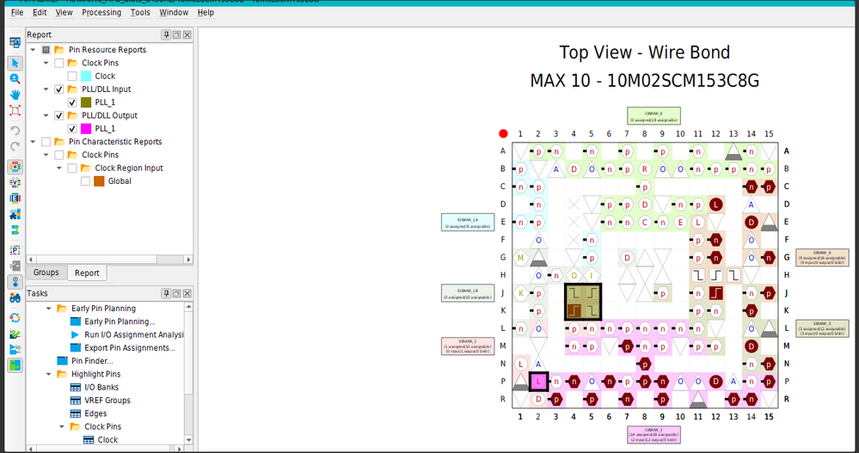The width and height of the screenshot is (859, 453).
Task: Float the Report panel window
Action: click(176, 34)
